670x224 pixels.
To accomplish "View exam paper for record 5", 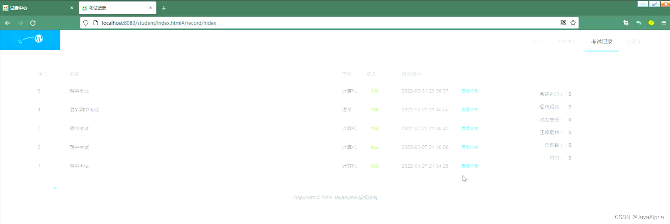I will (470, 91).
